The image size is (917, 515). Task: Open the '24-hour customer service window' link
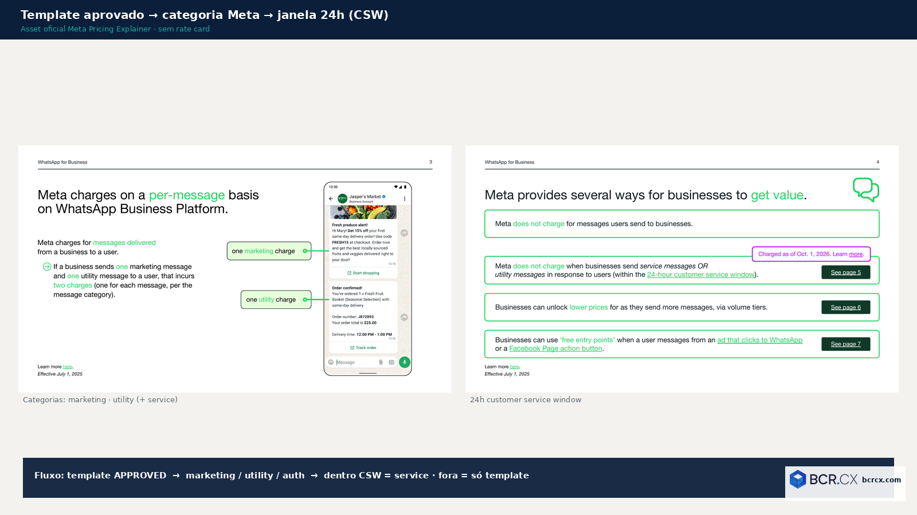(x=701, y=275)
